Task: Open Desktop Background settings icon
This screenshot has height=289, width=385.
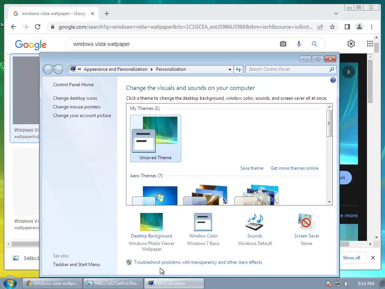Action: 151,222
